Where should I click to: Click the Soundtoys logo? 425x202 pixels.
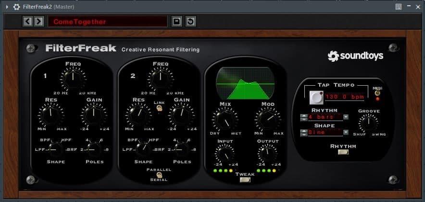coord(355,56)
